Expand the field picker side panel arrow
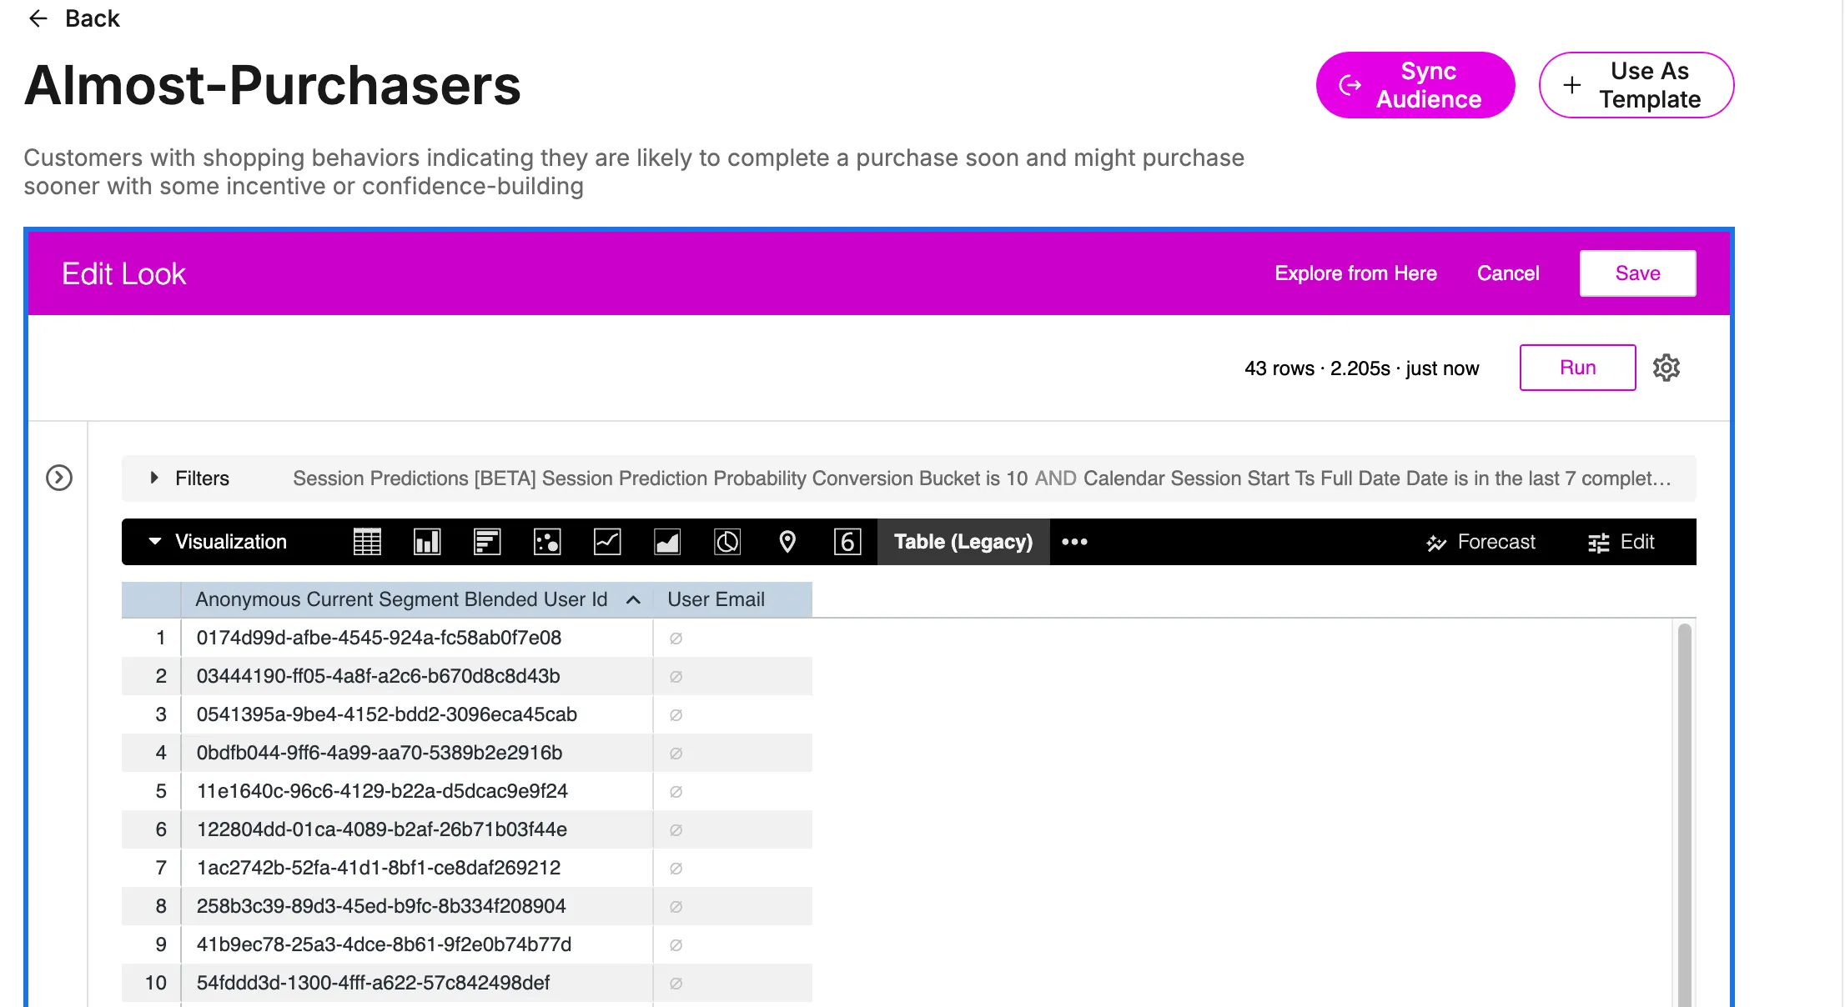1845x1007 pixels. click(x=59, y=478)
